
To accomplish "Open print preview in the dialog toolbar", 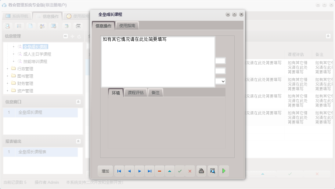I will [213, 171].
